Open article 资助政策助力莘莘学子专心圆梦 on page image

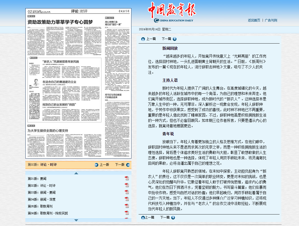61,22
